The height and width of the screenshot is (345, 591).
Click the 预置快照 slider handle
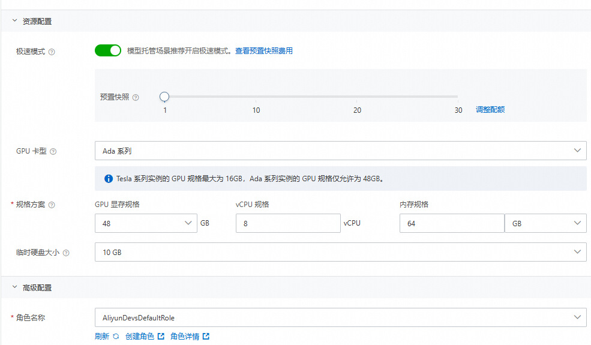tap(164, 97)
